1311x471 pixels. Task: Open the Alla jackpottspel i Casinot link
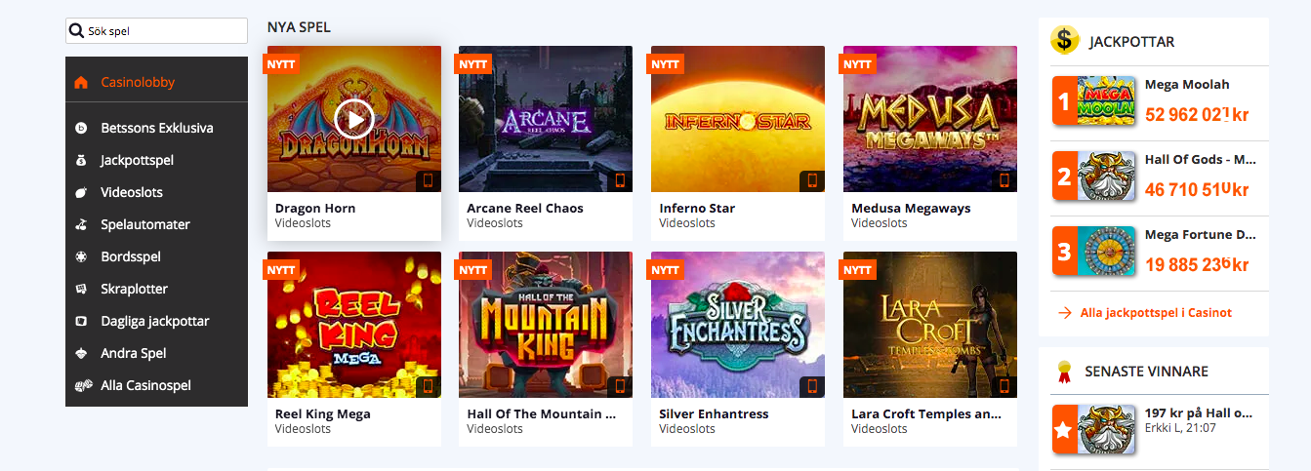coord(1156,313)
